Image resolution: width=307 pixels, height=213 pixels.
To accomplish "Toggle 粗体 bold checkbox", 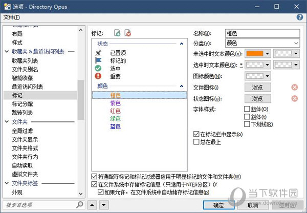I will (247, 109).
